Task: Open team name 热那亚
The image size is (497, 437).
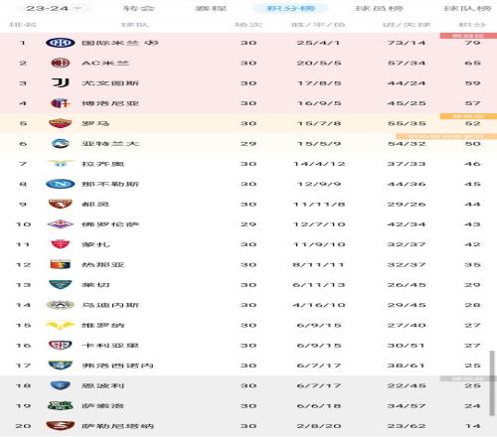Action: point(103,265)
